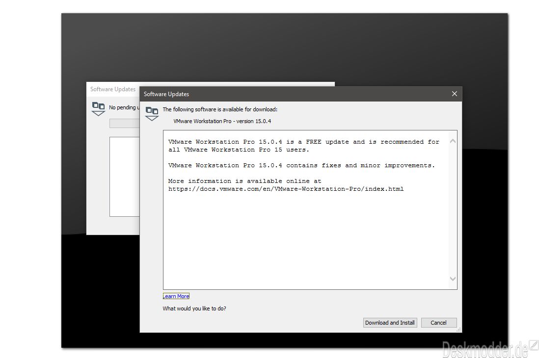Viewport: 539px width, 358px height.
Task: Click the Download and Install button
Action: click(x=390, y=323)
